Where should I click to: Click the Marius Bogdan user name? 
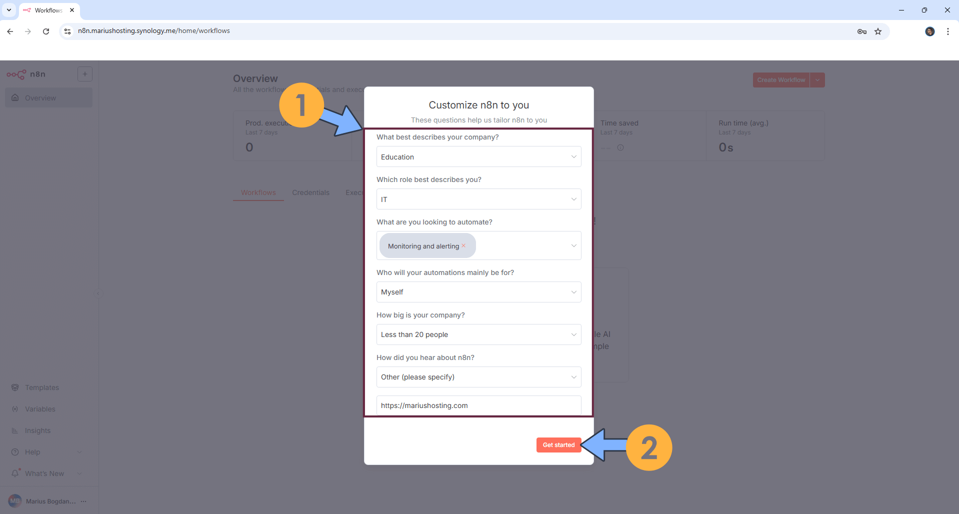pos(51,501)
